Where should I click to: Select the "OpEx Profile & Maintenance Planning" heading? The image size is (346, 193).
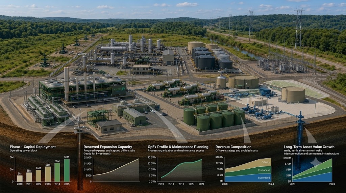[x=178, y=147]
